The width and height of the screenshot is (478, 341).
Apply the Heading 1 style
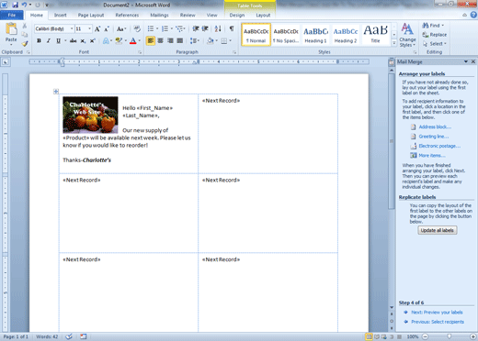click(315, 35)
